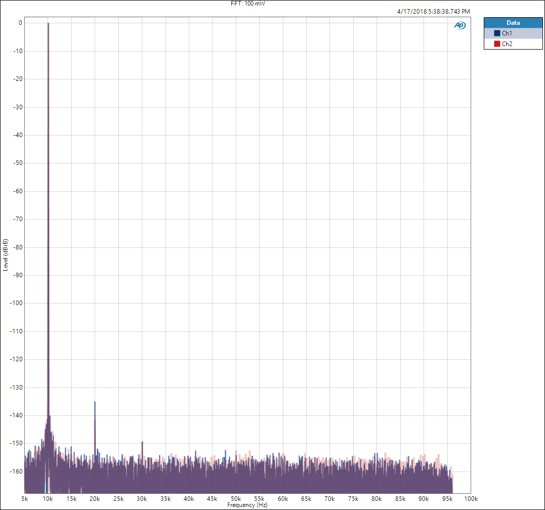Click the FFT: 100 mW graph title
This screenshot has width=545, height=510.
(248, 4)
